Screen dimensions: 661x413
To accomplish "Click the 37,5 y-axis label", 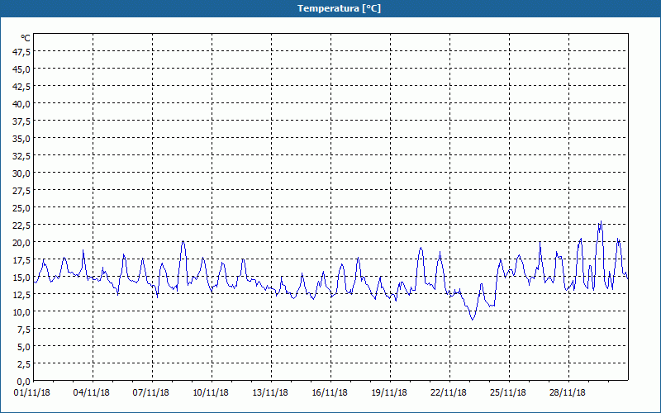I will pyautogui.click(x=21, y=121).
